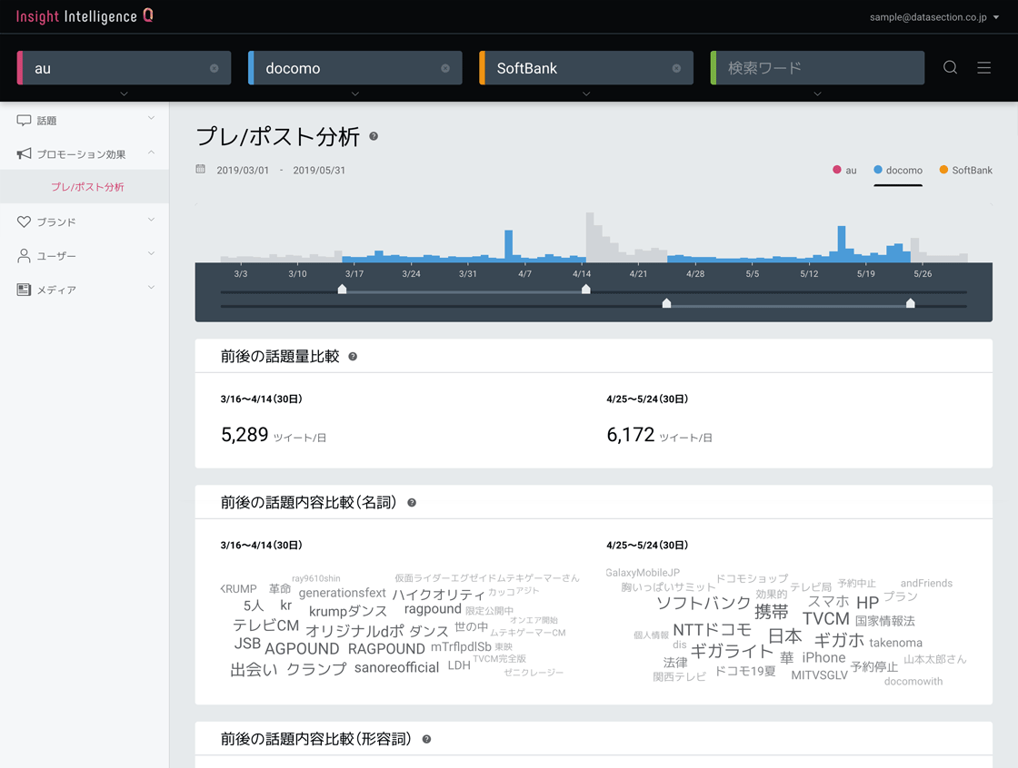Click the search magnifier icon
Screen dimensions: 1018x768
pos(950,67)
